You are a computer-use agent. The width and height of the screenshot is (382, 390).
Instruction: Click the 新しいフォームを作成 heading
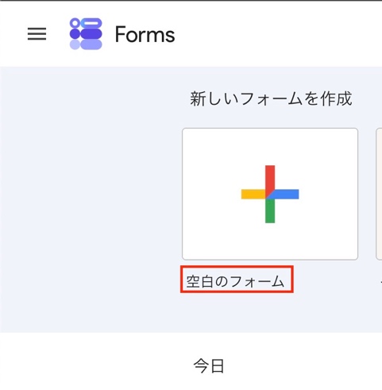click(x=271, y=98)
